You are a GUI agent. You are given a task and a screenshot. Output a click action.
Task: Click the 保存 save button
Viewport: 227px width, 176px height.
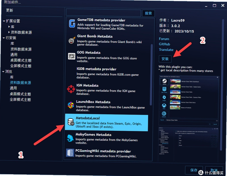click(x=194, y=170)
